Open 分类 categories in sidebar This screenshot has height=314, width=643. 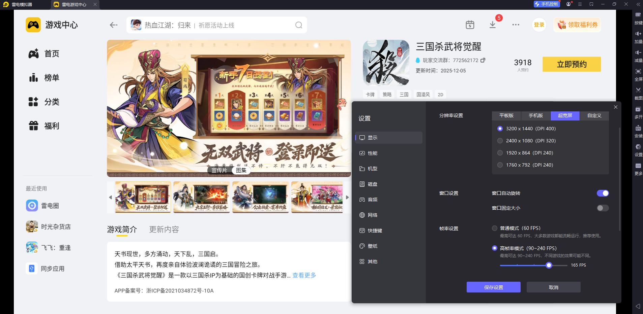click(x=44, y=102)
